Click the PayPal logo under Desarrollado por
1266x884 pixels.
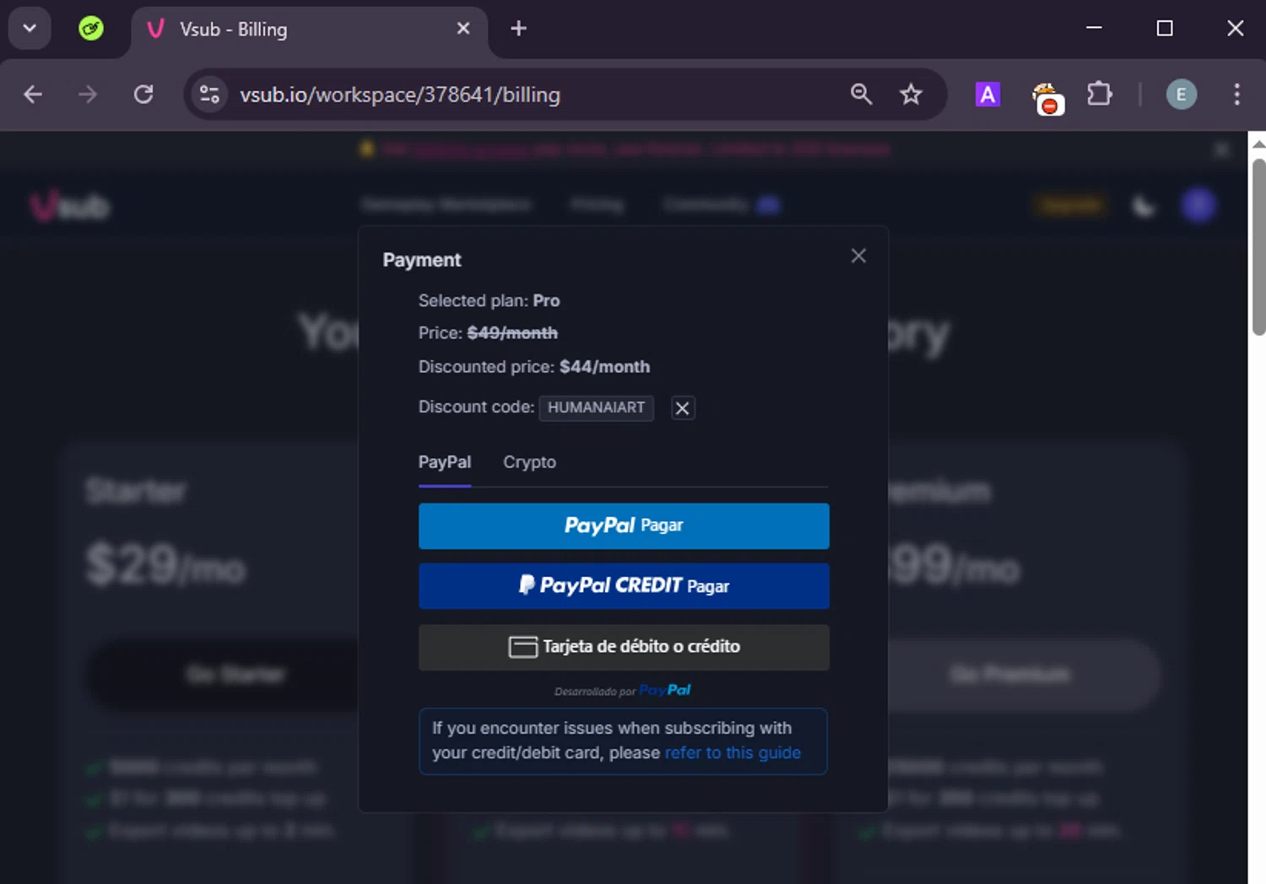(x=665, y=690)
